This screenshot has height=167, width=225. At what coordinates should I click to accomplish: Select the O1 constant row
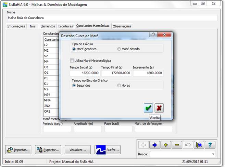(x=51, y=67)
